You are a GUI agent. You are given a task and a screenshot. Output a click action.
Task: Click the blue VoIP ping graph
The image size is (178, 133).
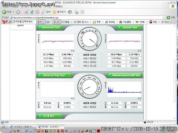124,89
